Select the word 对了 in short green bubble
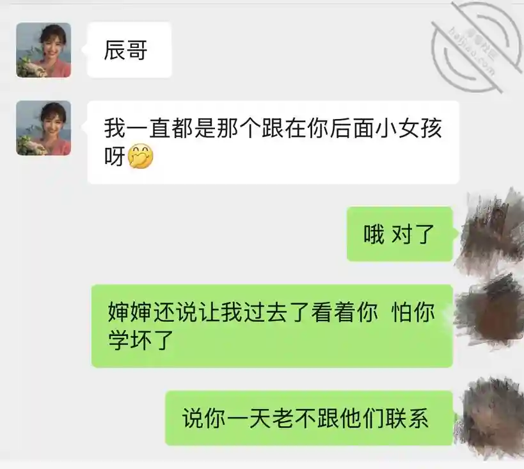Screen dimensions: 524x469 [x=413, y=234]
